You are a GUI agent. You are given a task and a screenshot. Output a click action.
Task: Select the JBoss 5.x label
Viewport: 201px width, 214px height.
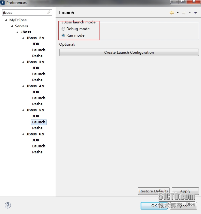click(x=35, y=110)
